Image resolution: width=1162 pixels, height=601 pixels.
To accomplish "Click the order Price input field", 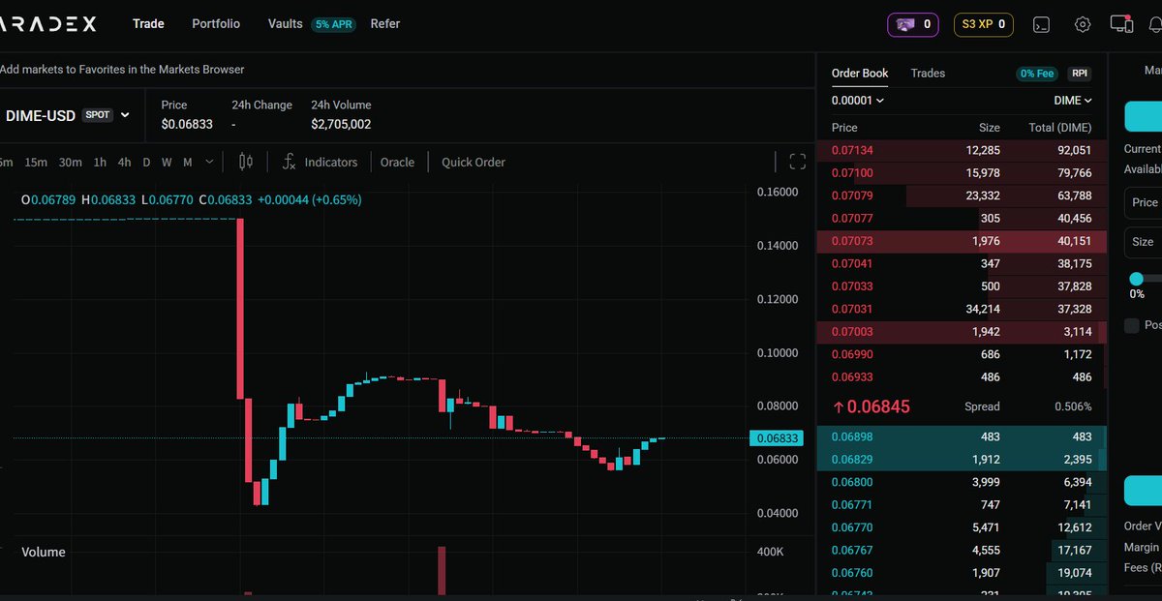I will click(1143, 202).
